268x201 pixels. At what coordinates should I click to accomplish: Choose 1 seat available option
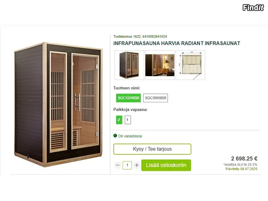tap(128, 120)
